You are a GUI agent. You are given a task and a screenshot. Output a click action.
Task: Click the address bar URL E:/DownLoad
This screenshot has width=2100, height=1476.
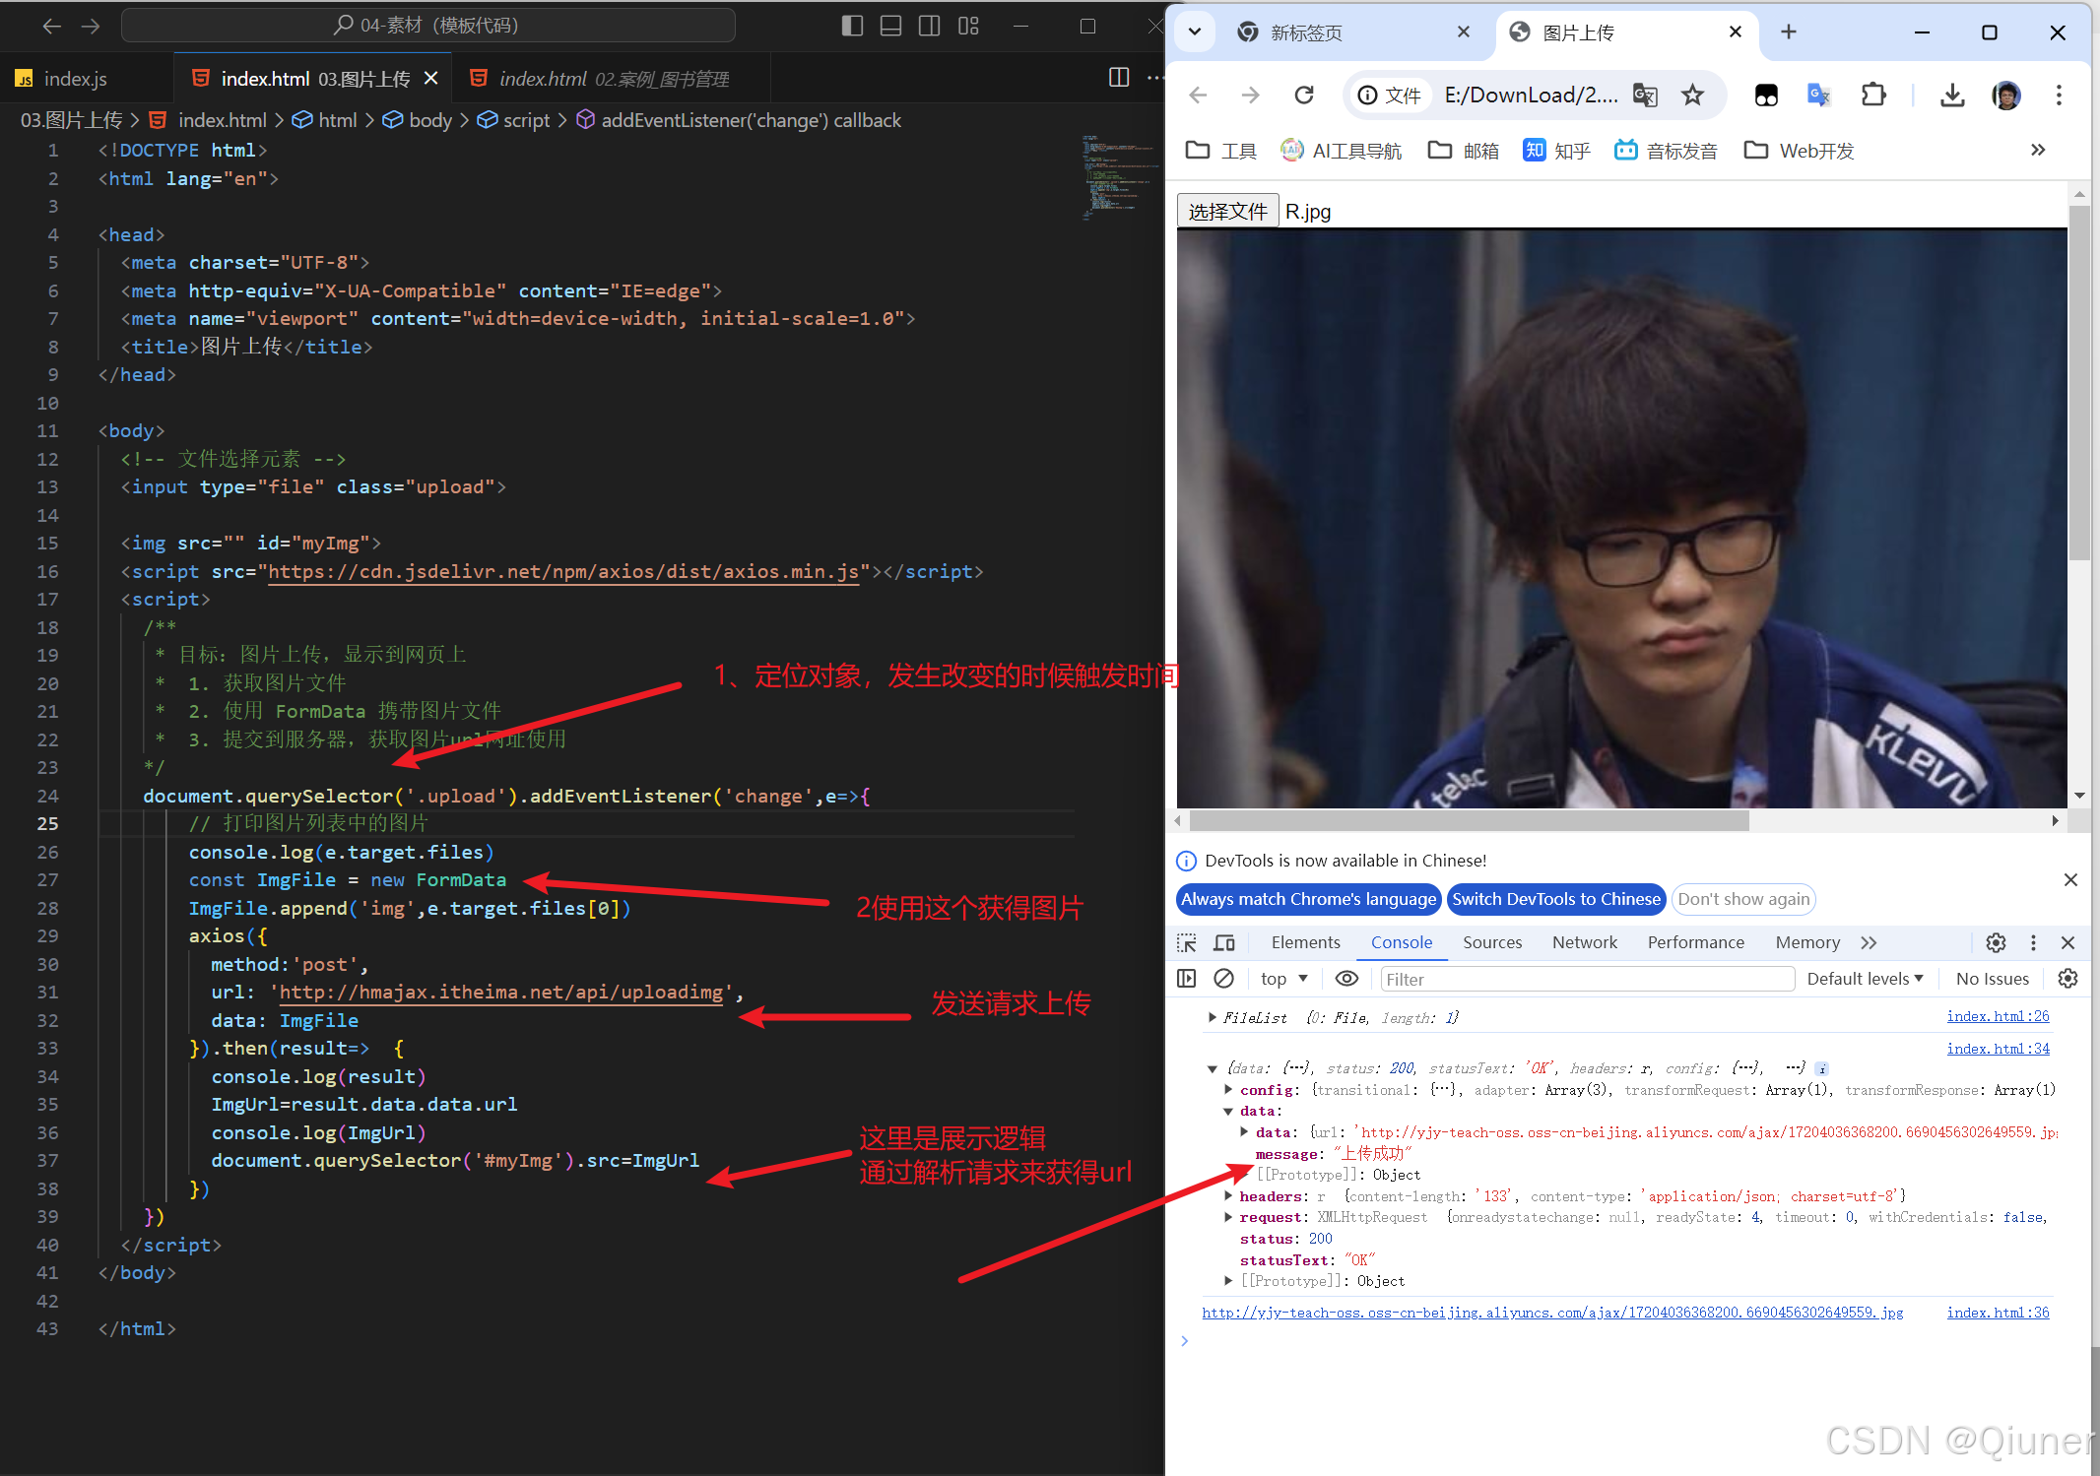1531,96
